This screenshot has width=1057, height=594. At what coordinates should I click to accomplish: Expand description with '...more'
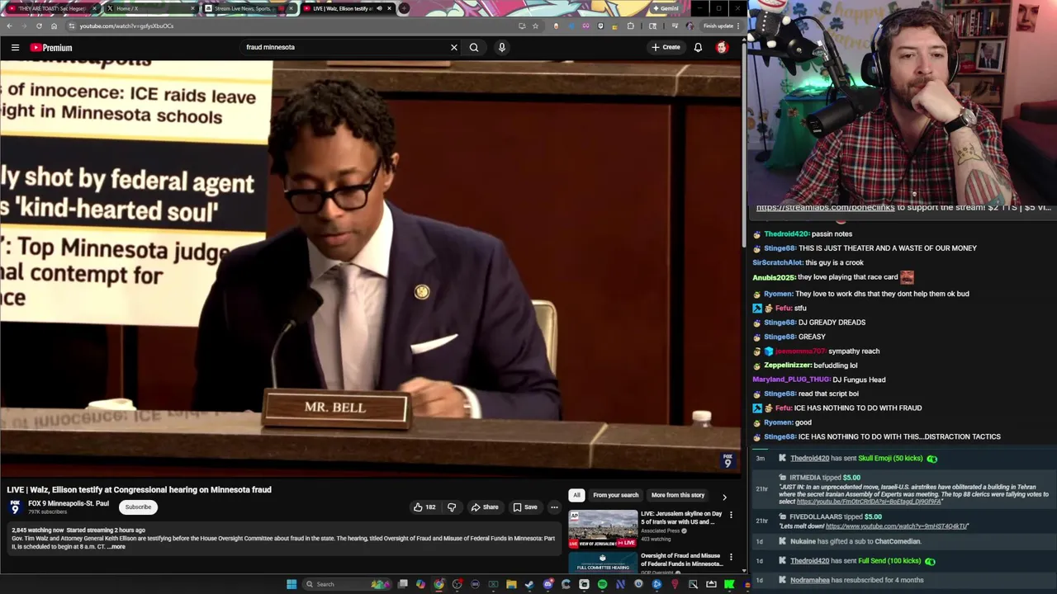click(116, 547)
